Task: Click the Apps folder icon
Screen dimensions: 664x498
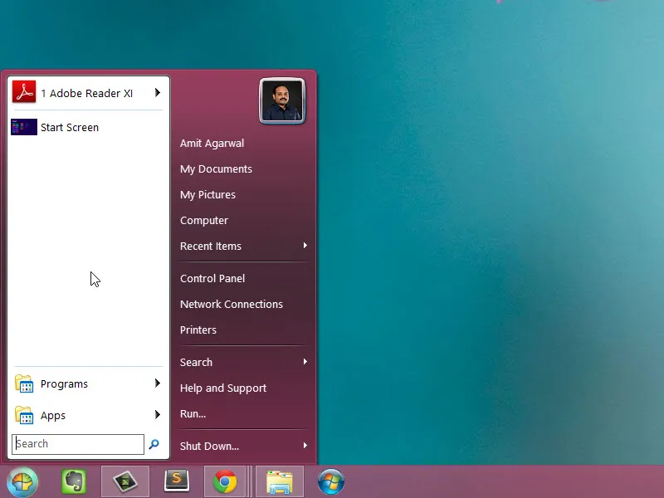Action: 22,415
